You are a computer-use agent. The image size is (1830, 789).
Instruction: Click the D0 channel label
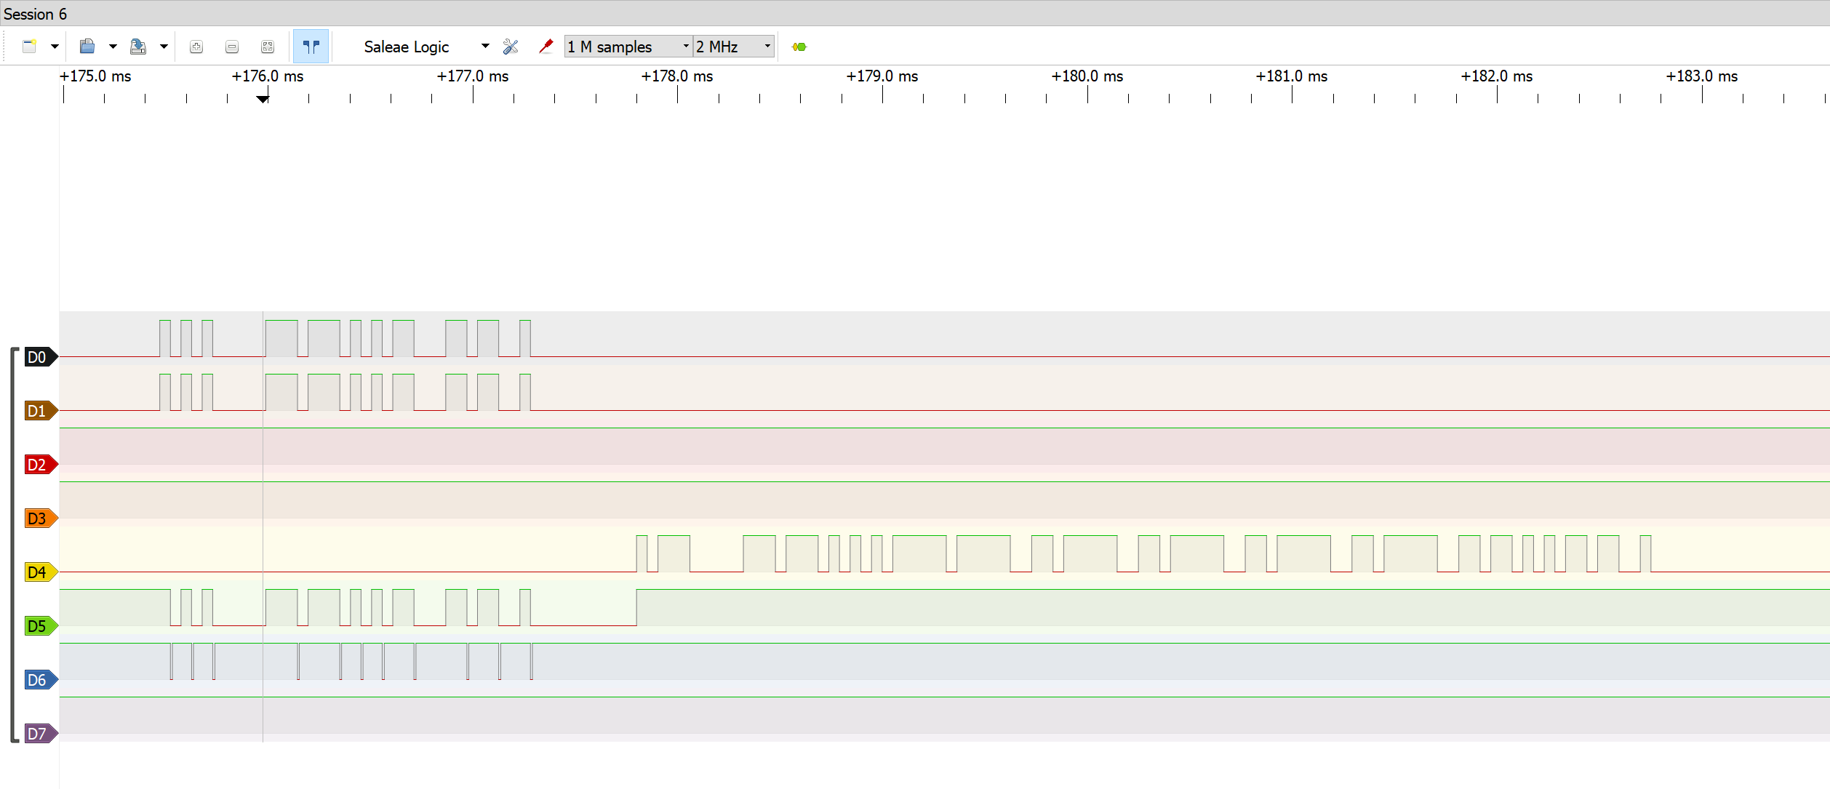point(38,357)
